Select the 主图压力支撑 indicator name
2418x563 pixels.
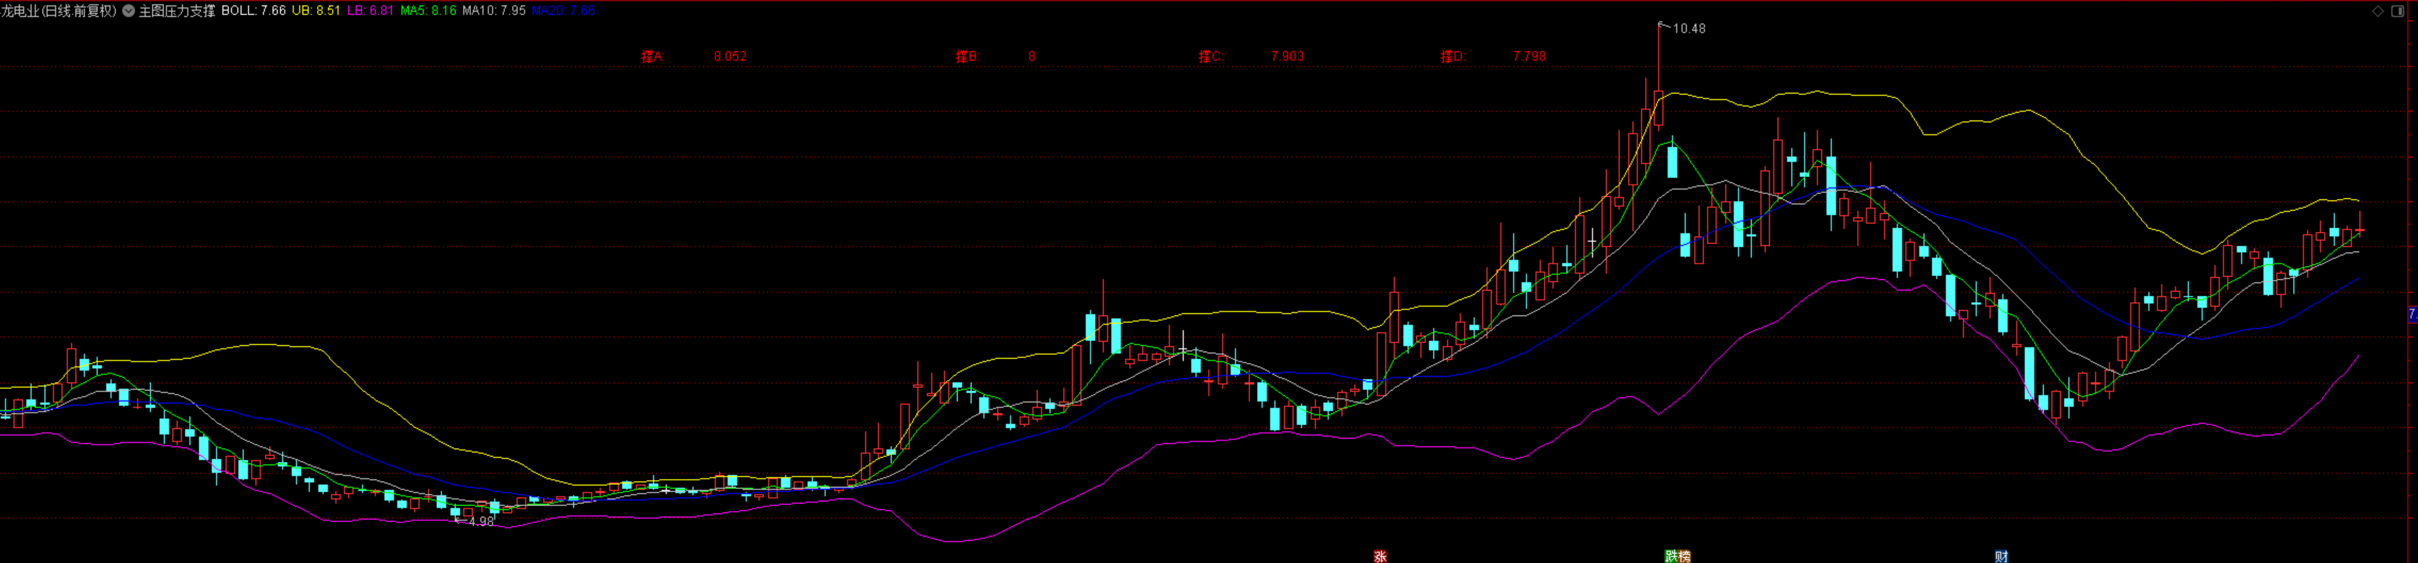pos(178,11)
